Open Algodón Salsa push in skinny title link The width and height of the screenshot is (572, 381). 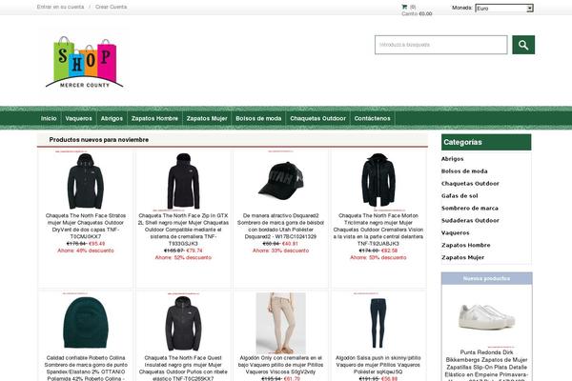[378, 365]
